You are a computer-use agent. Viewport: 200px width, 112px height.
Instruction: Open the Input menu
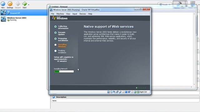click(75, 14)
